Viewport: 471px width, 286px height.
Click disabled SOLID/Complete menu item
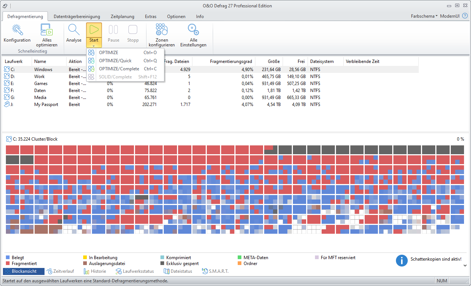tap(125, 77)
